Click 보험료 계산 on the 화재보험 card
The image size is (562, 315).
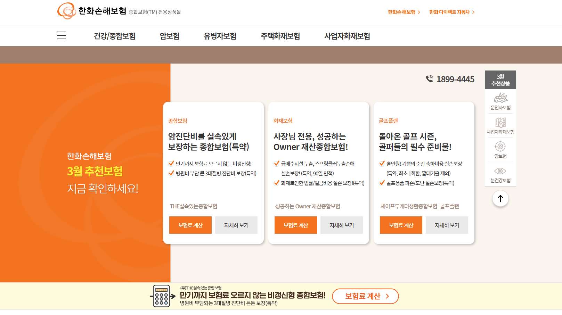[x=296, y=225]
